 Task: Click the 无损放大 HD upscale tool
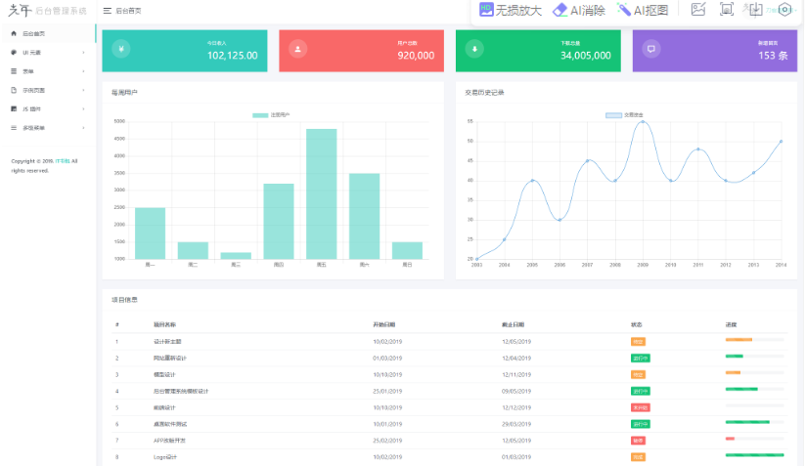click(x=510, y=10)
